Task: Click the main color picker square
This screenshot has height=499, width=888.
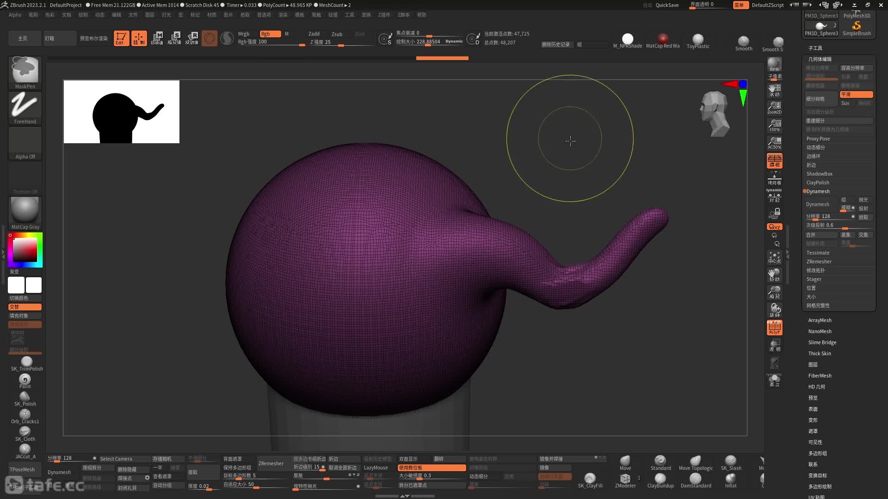Action: [x=25, y=250]
